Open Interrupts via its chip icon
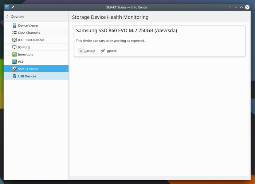 coord(15,54)
